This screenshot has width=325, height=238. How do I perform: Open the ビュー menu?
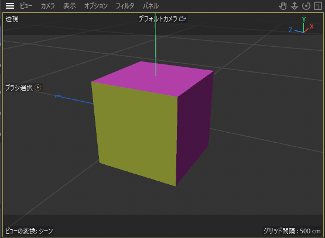(x=26, y=6)
